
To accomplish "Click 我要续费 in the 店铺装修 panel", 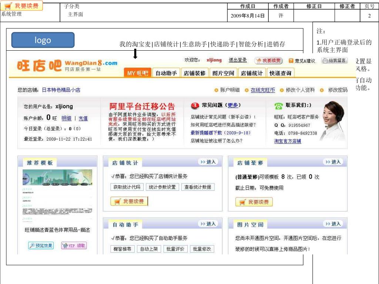I will click(x=254, y=202).
